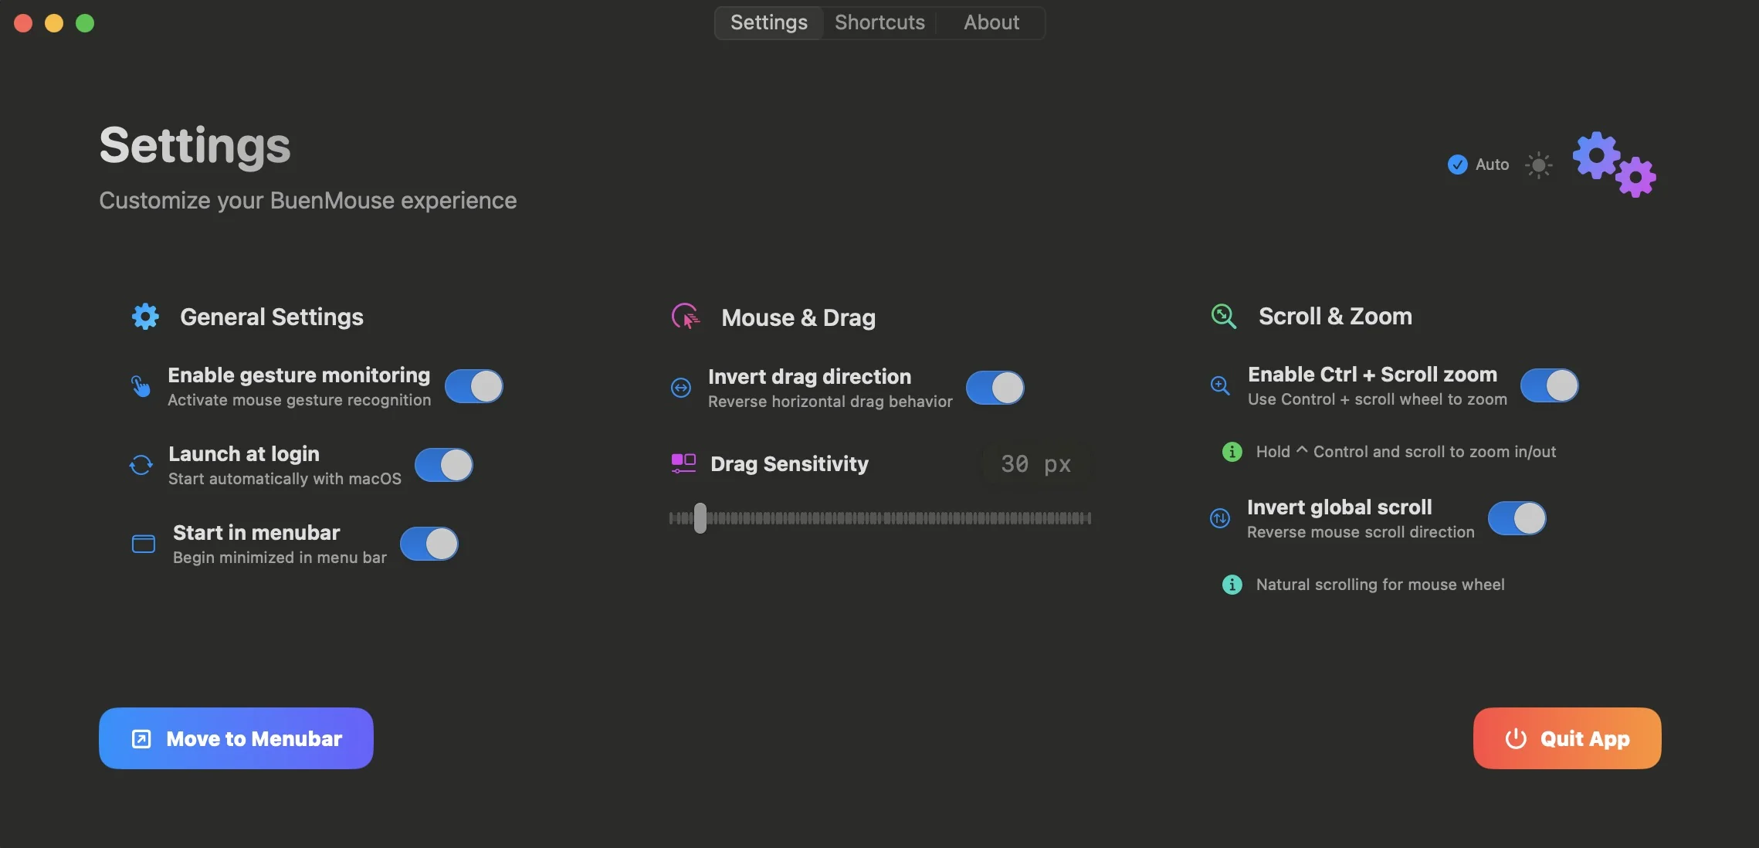Click the Scroll & Zoom magnifier icon

[1224, 316]
